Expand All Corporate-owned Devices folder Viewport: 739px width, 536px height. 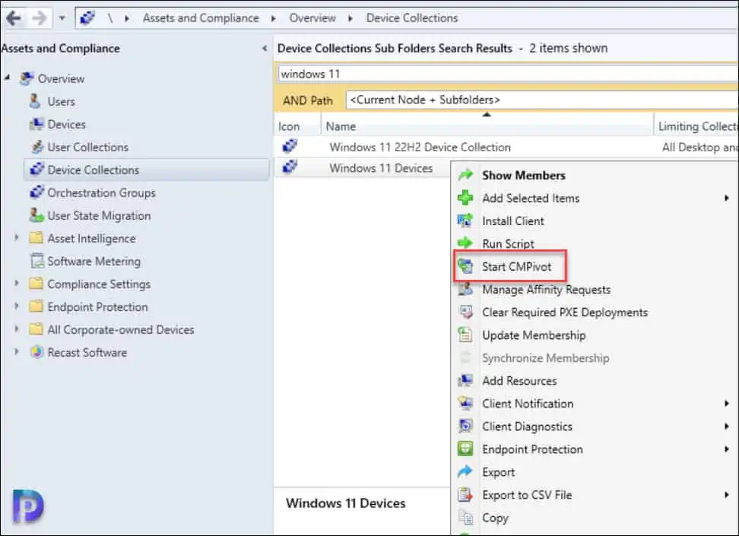click(x=17, y=328)
